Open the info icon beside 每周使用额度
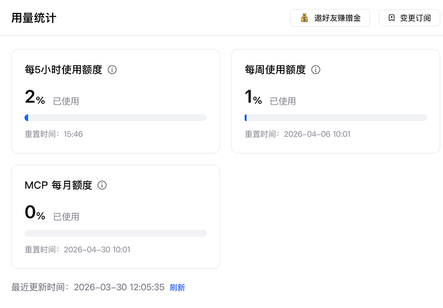This screenshot has height=308, width=443. pos(316,70)
